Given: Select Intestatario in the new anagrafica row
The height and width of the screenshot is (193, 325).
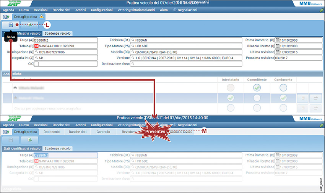Looking at the screenshot, I should [231, 108].
